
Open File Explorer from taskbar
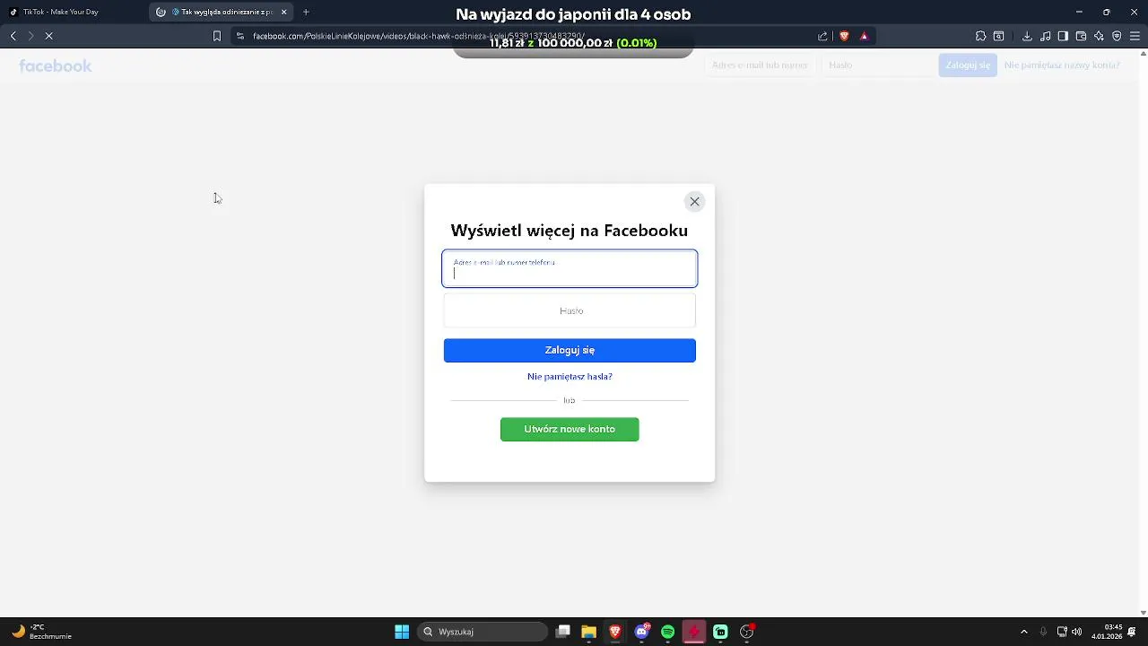click(589, 632)
